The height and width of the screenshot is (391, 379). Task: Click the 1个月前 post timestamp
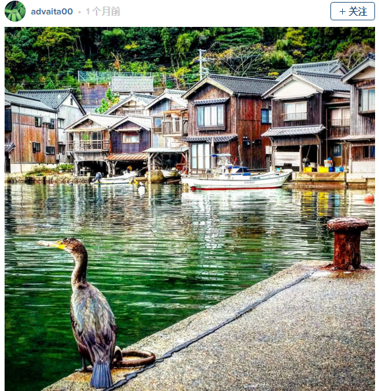103,11
